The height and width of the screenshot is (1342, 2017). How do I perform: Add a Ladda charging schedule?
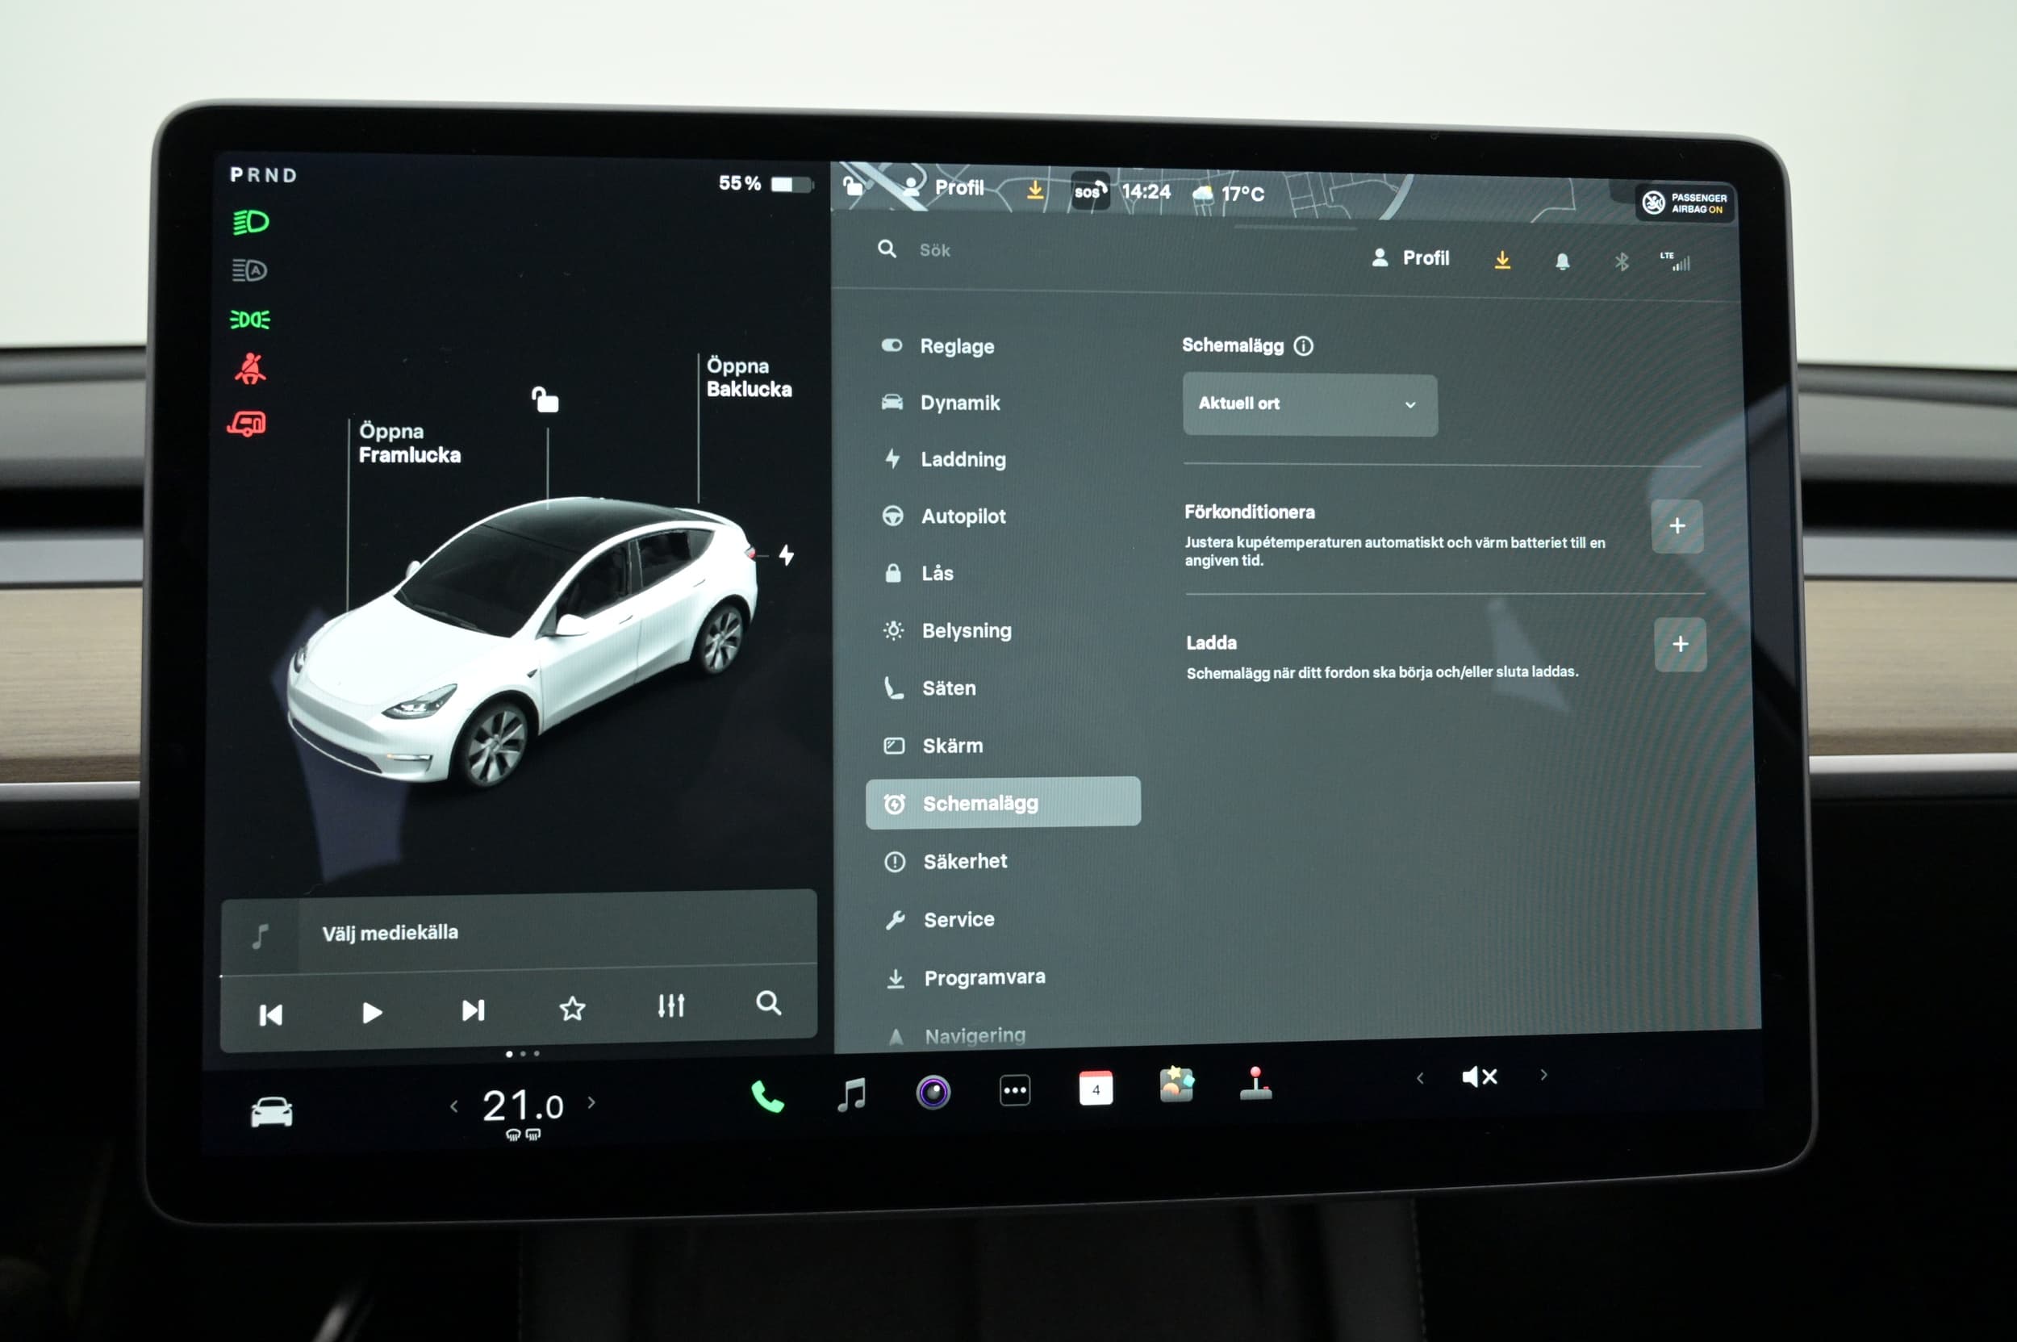click(x=1680, y=645)
